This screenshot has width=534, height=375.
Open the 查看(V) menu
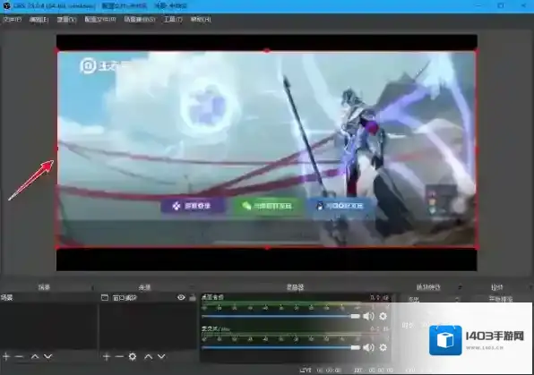[66, 20]
